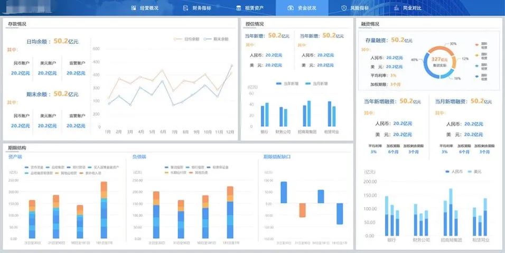Toggle 当月新增 legend in 授信情况 chart

[316, 83]
